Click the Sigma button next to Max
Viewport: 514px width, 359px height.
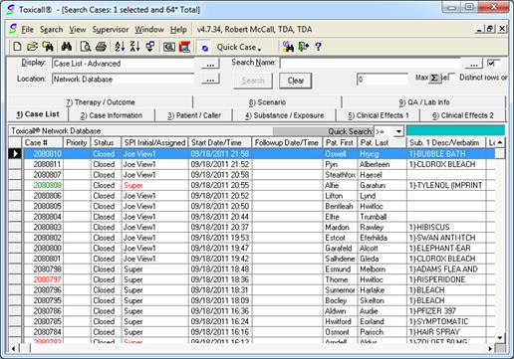click(x=434, y=78)
